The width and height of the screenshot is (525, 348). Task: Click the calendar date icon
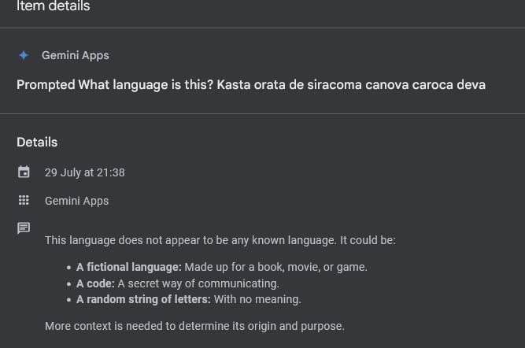[24, 172]
